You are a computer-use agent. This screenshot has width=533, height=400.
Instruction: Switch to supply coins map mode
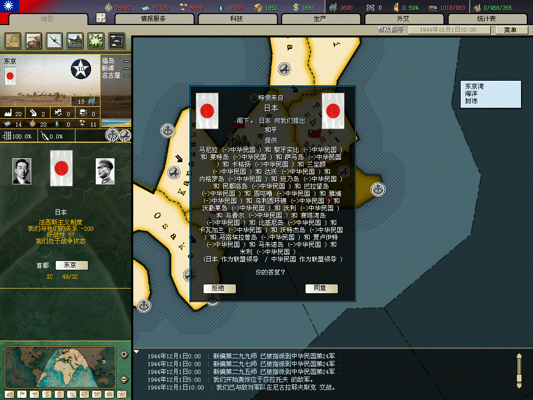(x=59, y=394)
